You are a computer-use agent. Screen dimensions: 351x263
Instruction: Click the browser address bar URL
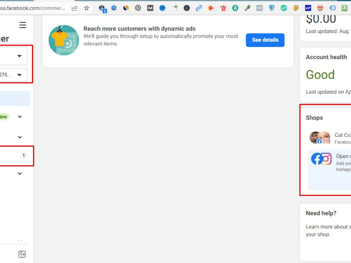point(32,8)
